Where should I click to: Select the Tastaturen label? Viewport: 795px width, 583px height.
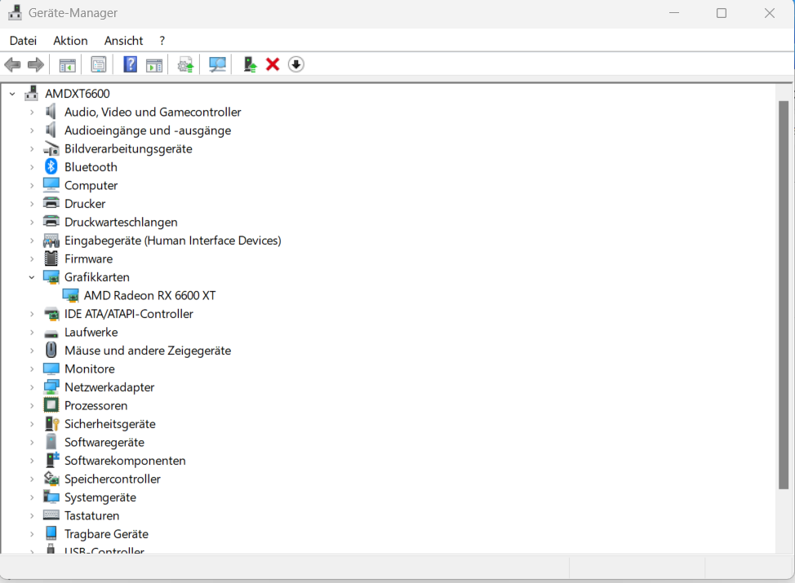click(x=91, y=515)
